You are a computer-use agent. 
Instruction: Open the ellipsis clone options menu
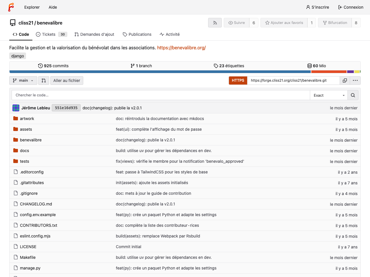[x=355, y=81]
